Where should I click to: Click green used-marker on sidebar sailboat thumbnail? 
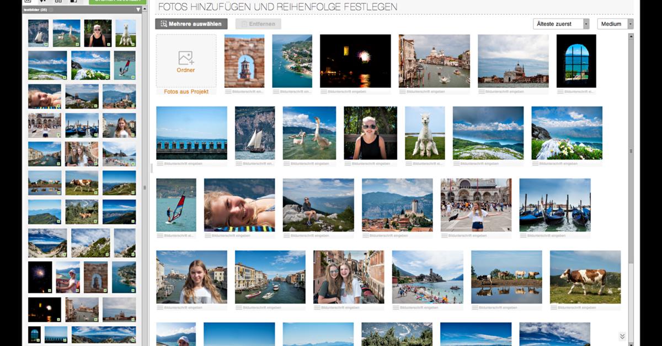point(46,45)
